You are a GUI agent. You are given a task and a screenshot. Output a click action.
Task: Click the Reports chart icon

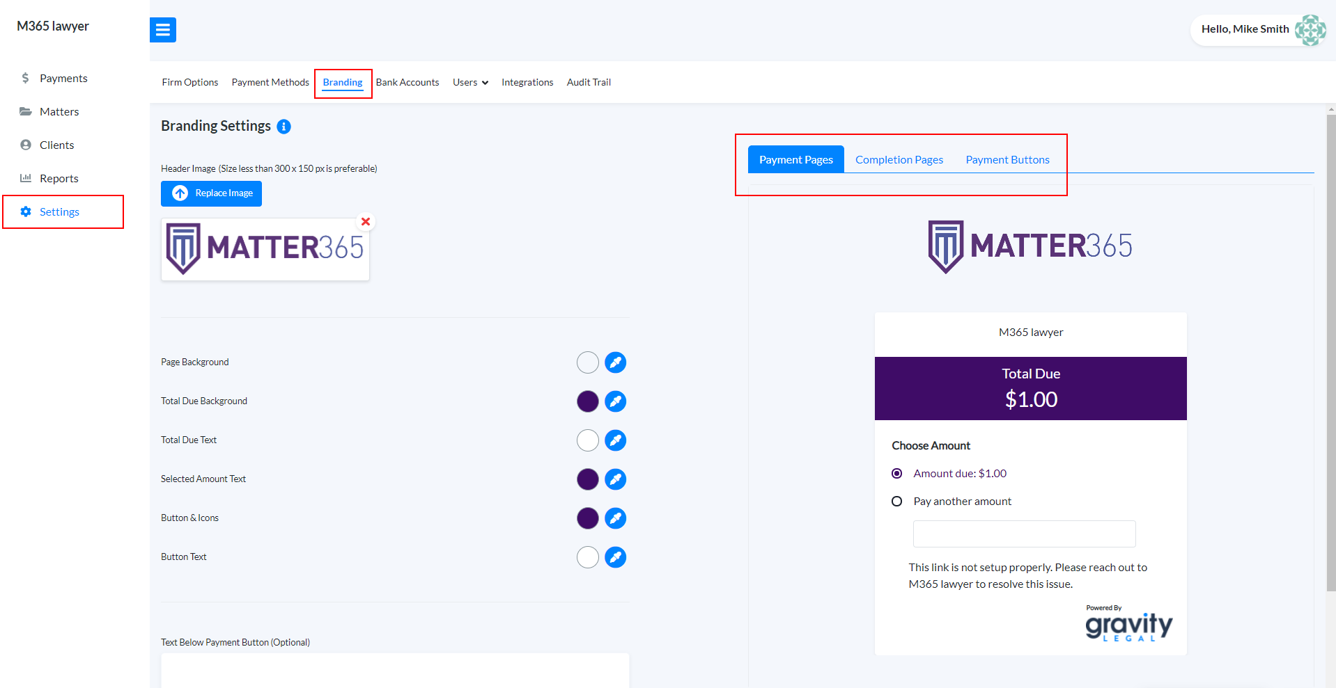coord(26,178)
